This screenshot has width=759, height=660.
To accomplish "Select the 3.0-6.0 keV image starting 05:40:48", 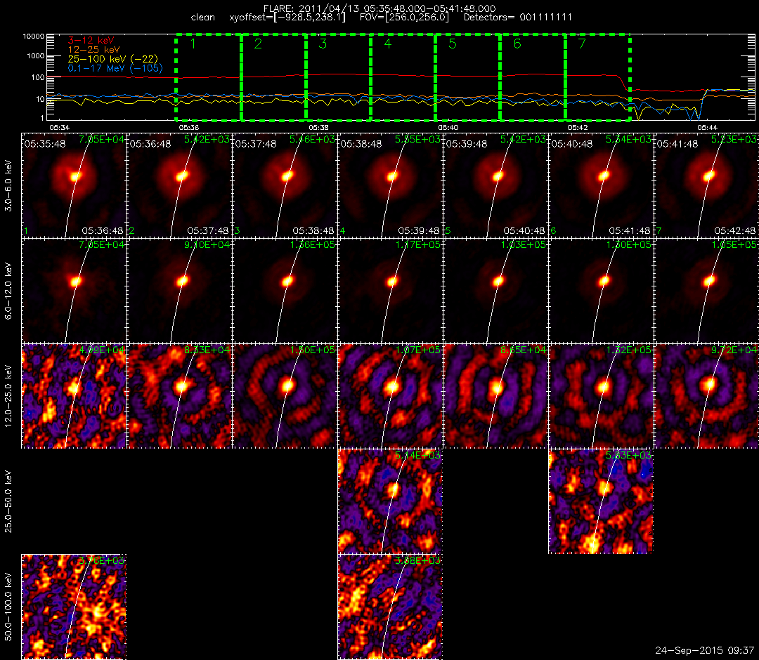I will [x=601, y=185].
